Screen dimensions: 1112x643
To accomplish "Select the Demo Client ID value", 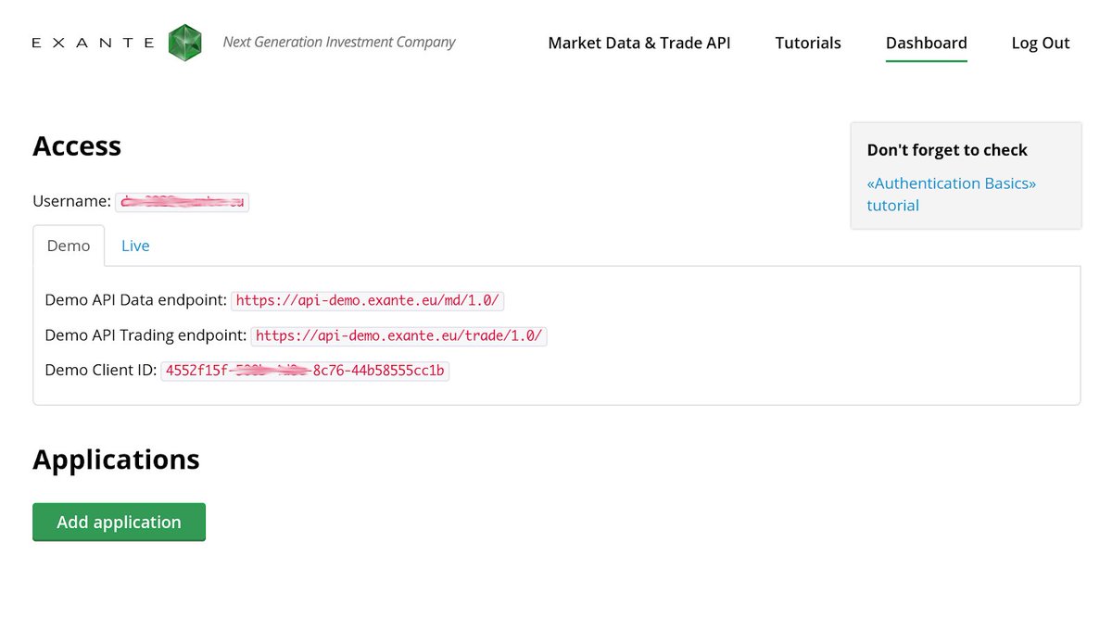I will point(305,370).
